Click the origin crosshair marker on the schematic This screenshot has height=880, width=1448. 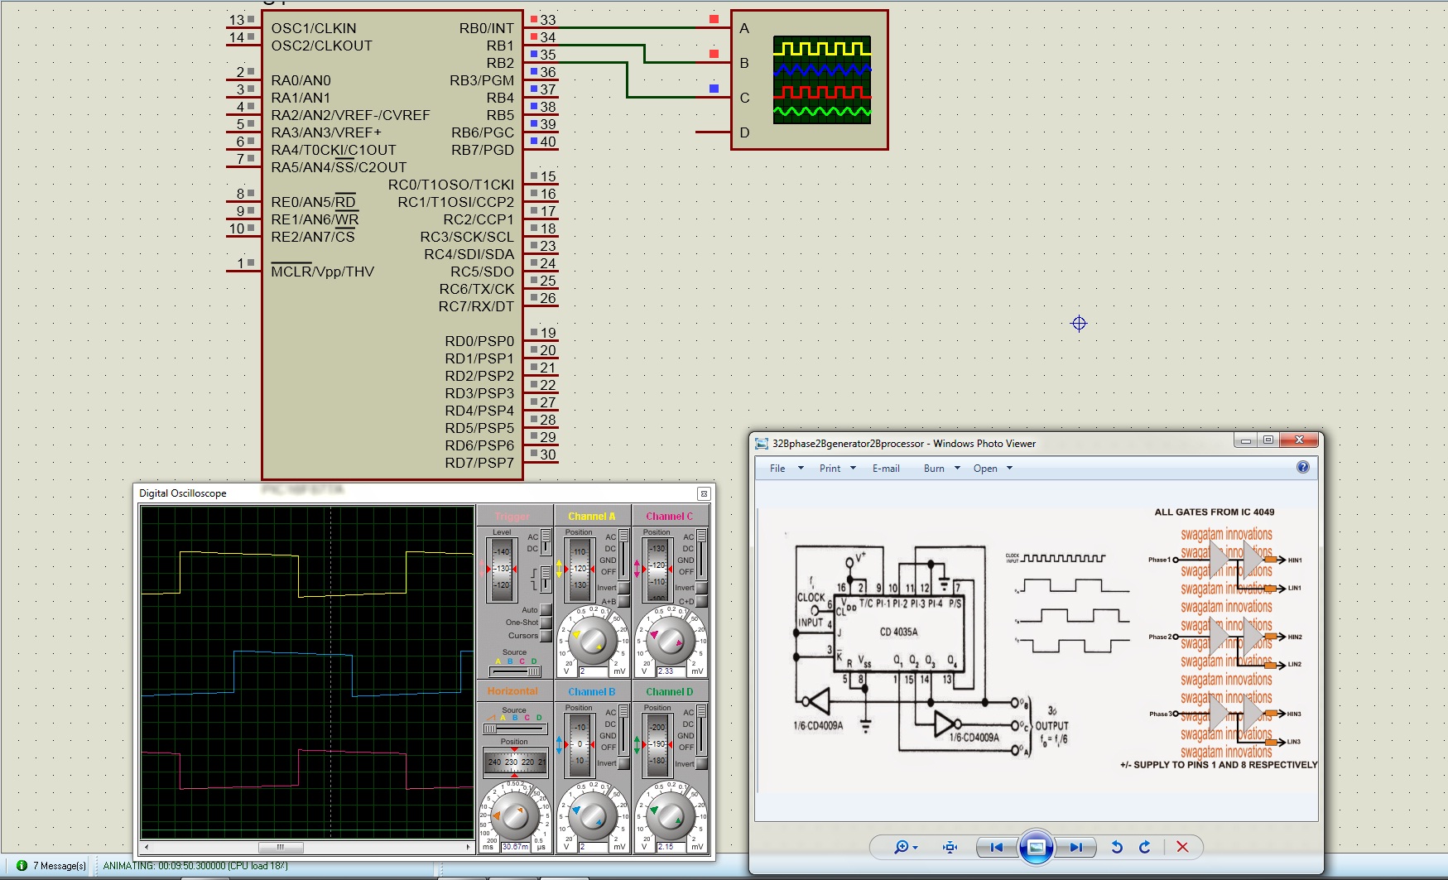click(x=1079, y=324)
